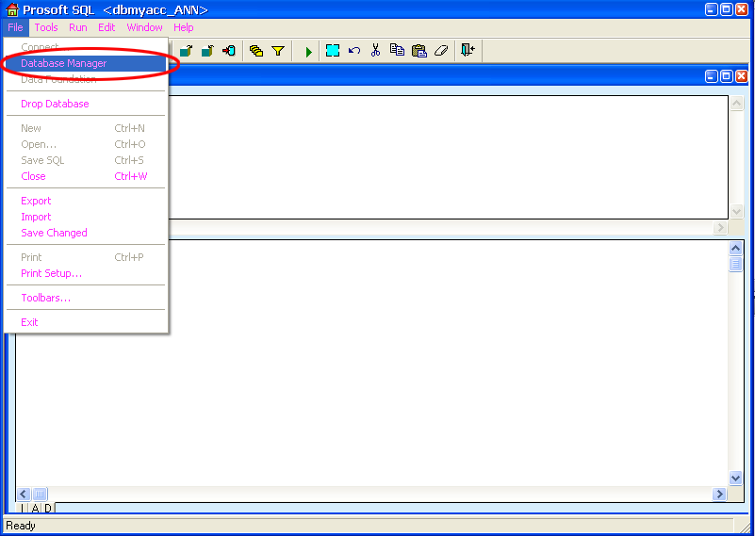Open Print Setup... from the menu
755x536 pixels.
click(x=51, y=273)
